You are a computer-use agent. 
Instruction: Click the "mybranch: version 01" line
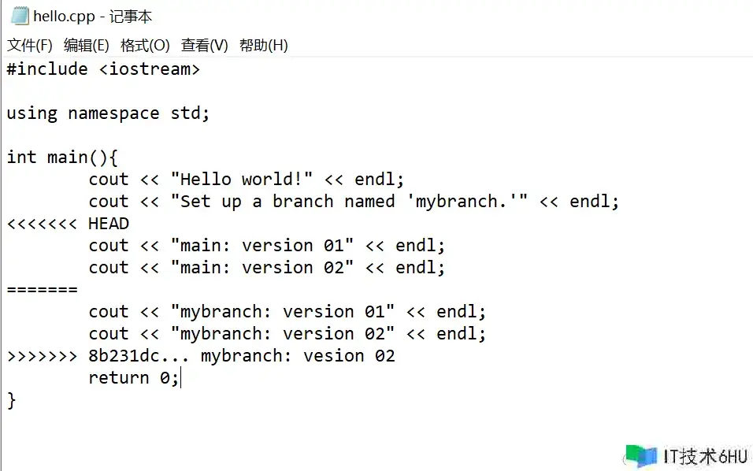(287, 312)
